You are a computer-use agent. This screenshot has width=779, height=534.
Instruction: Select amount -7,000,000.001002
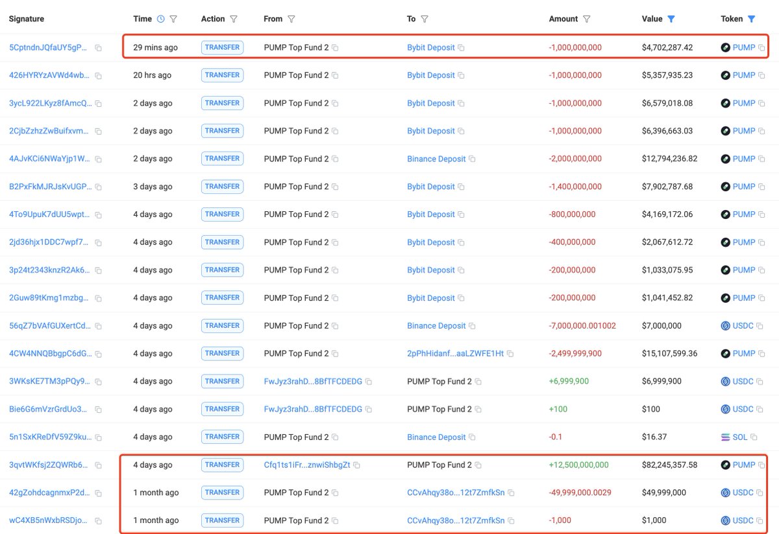point(582,325)
